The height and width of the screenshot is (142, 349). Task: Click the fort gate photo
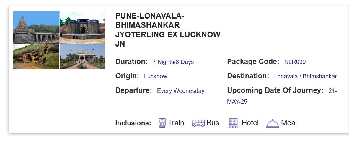coord(83,28)
